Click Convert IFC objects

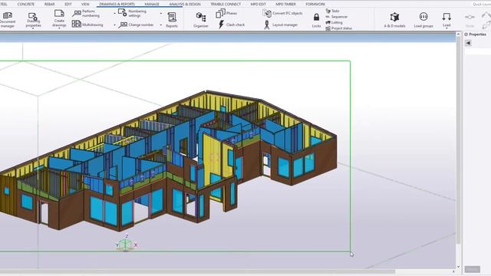point(282,13)
